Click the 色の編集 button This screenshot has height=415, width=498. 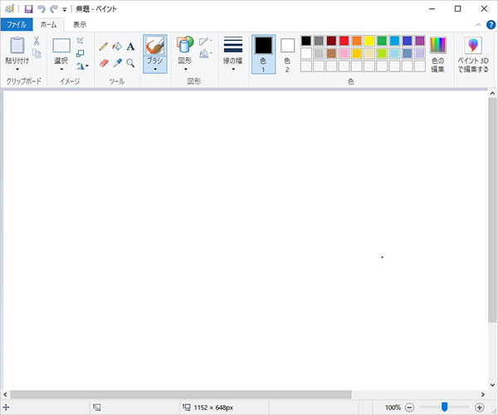tap(437, 54)
